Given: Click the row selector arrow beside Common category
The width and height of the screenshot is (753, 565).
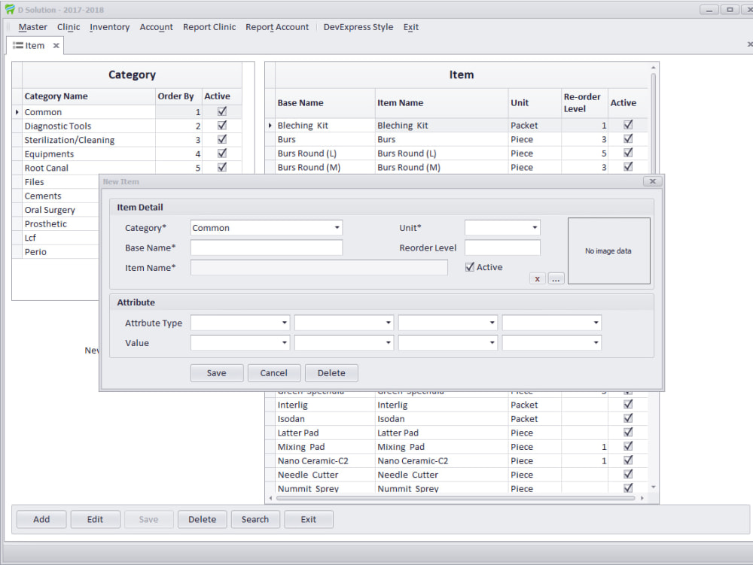Looking at the screenshot, I should coord(16,111).
